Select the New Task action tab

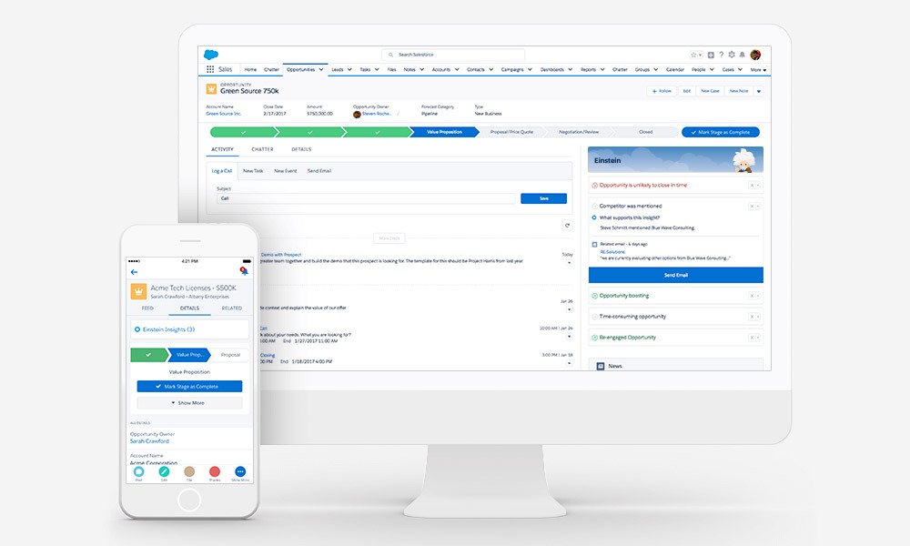coord(253,171)
